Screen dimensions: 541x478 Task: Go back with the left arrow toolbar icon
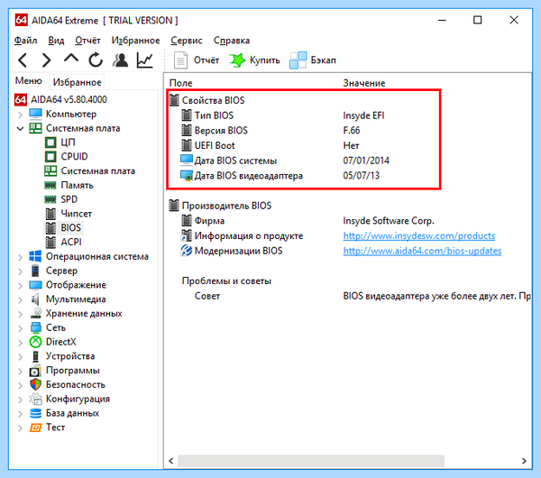pos(23,60)
